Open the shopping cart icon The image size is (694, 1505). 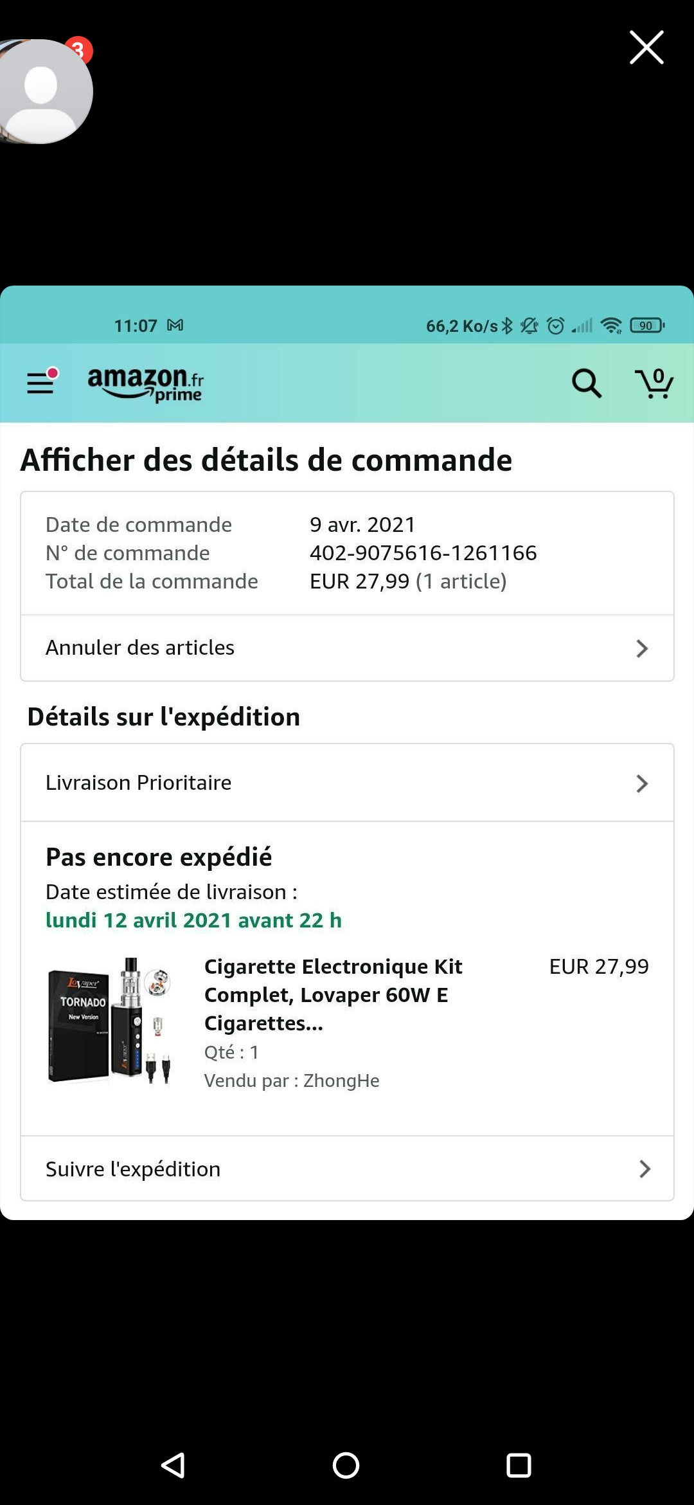[x=654, y=383]
